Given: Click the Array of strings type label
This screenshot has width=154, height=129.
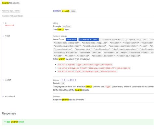Looking at the screenshot, I should [x=60, y=36].
